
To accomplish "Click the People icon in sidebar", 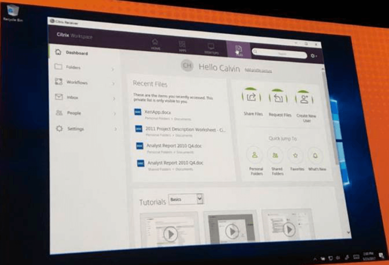I will coord(59,113).
